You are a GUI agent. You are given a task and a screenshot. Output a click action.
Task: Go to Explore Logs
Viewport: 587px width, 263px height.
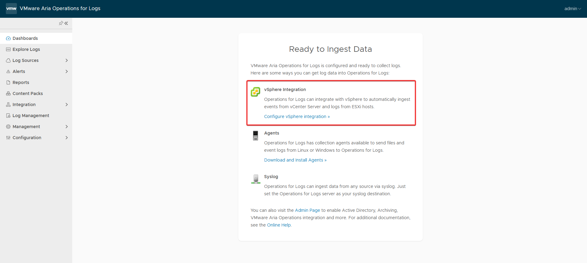coord(36,49)
